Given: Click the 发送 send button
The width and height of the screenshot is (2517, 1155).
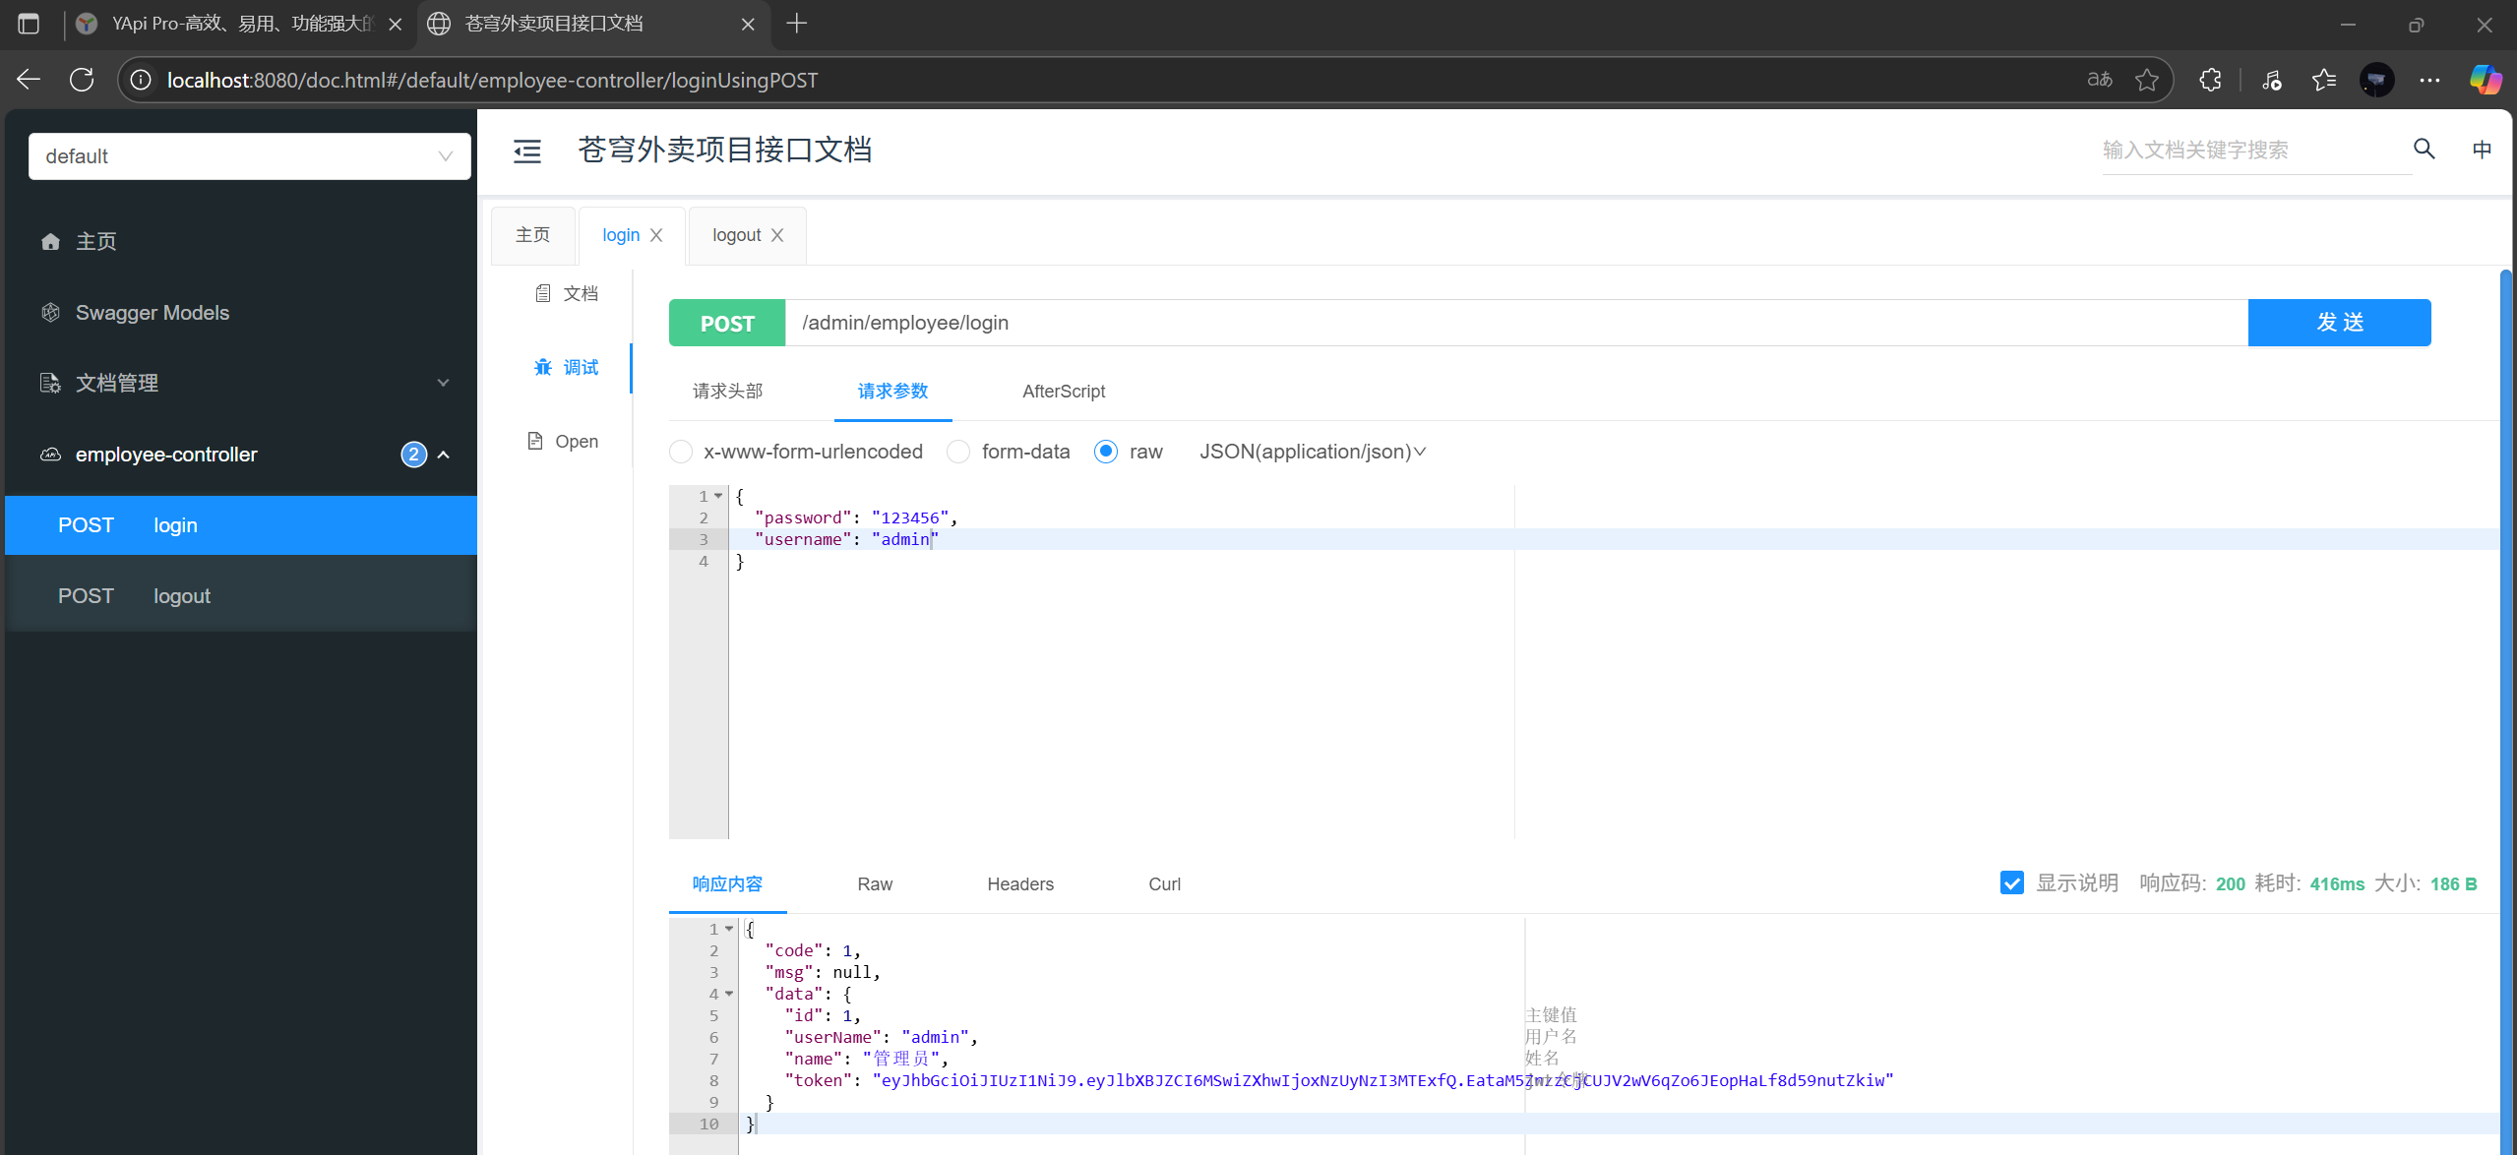Looking at the screenshot, I should [x=2339, y=323].
